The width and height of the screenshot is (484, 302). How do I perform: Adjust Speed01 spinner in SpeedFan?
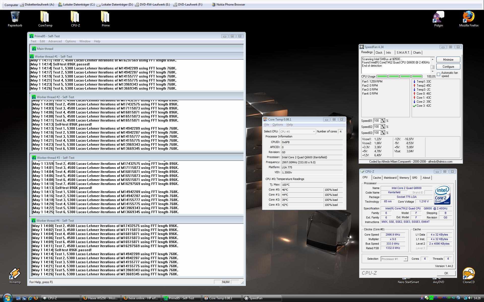383,121
